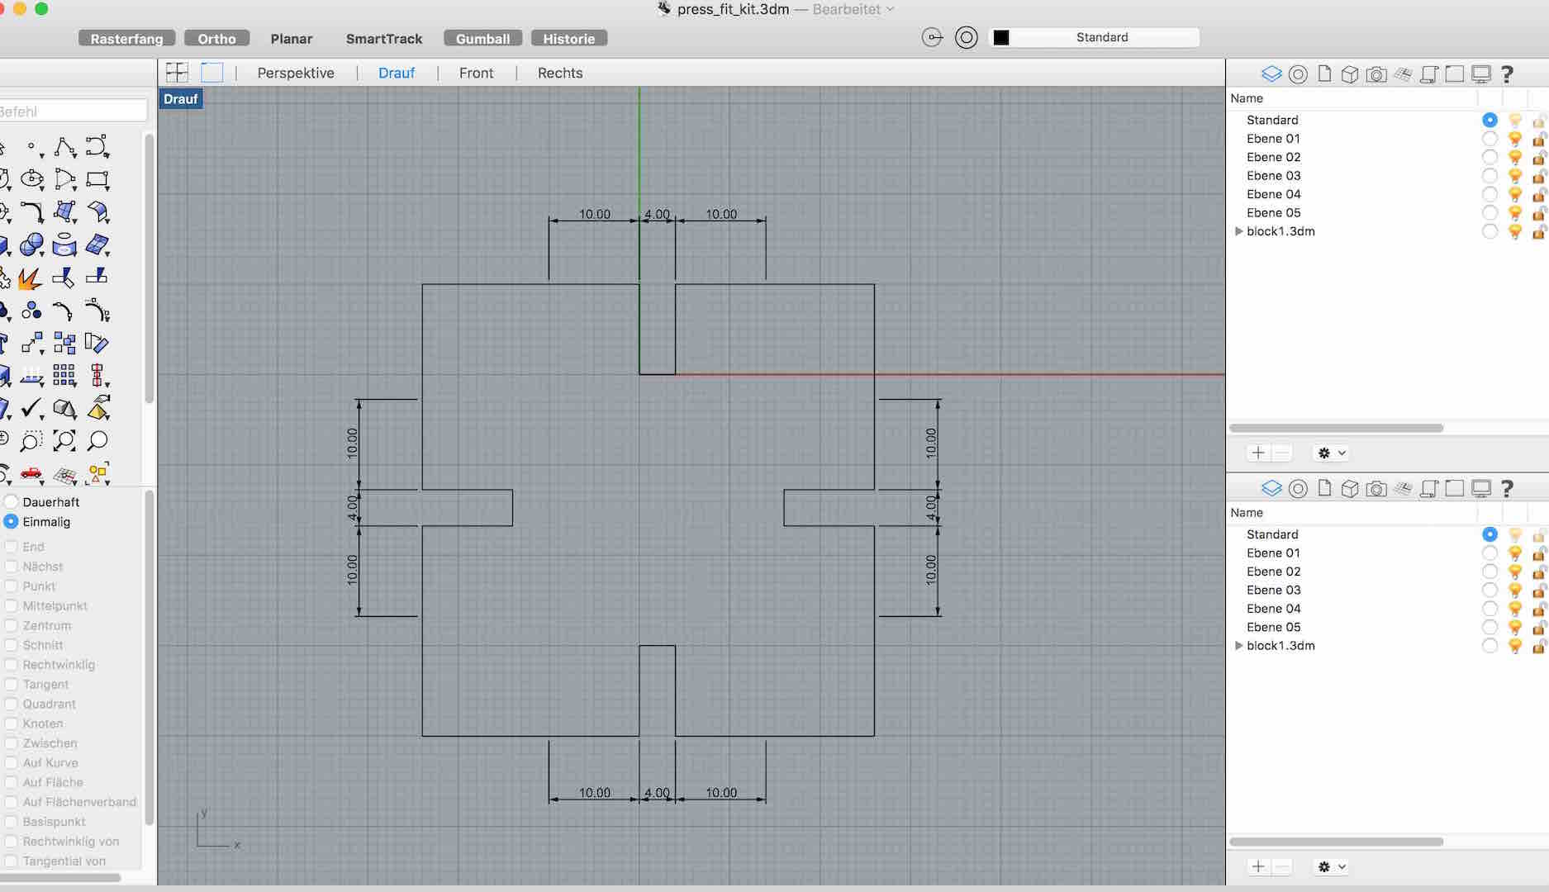
Task: Select the Trim tool
Action: (64, 278)
